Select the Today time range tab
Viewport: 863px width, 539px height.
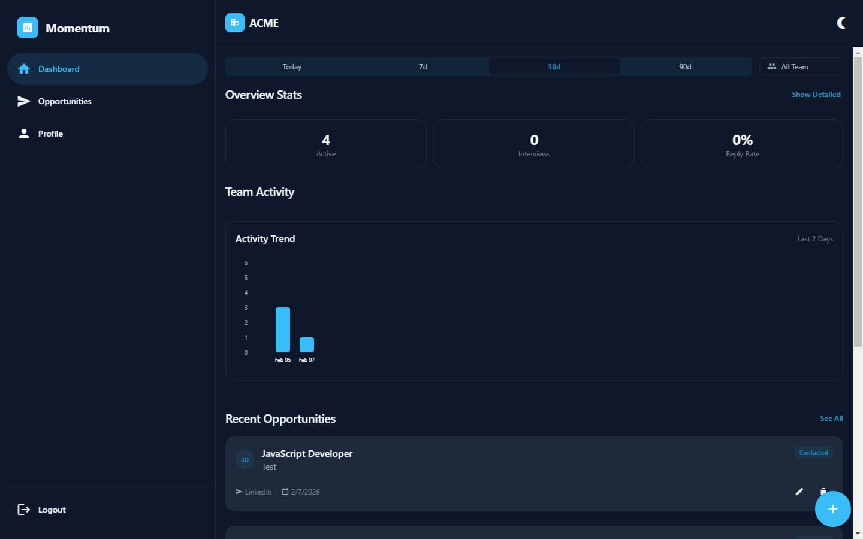click(292, 66)
